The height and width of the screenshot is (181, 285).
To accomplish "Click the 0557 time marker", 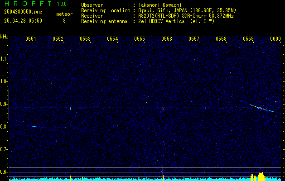I will pos(194,39).
